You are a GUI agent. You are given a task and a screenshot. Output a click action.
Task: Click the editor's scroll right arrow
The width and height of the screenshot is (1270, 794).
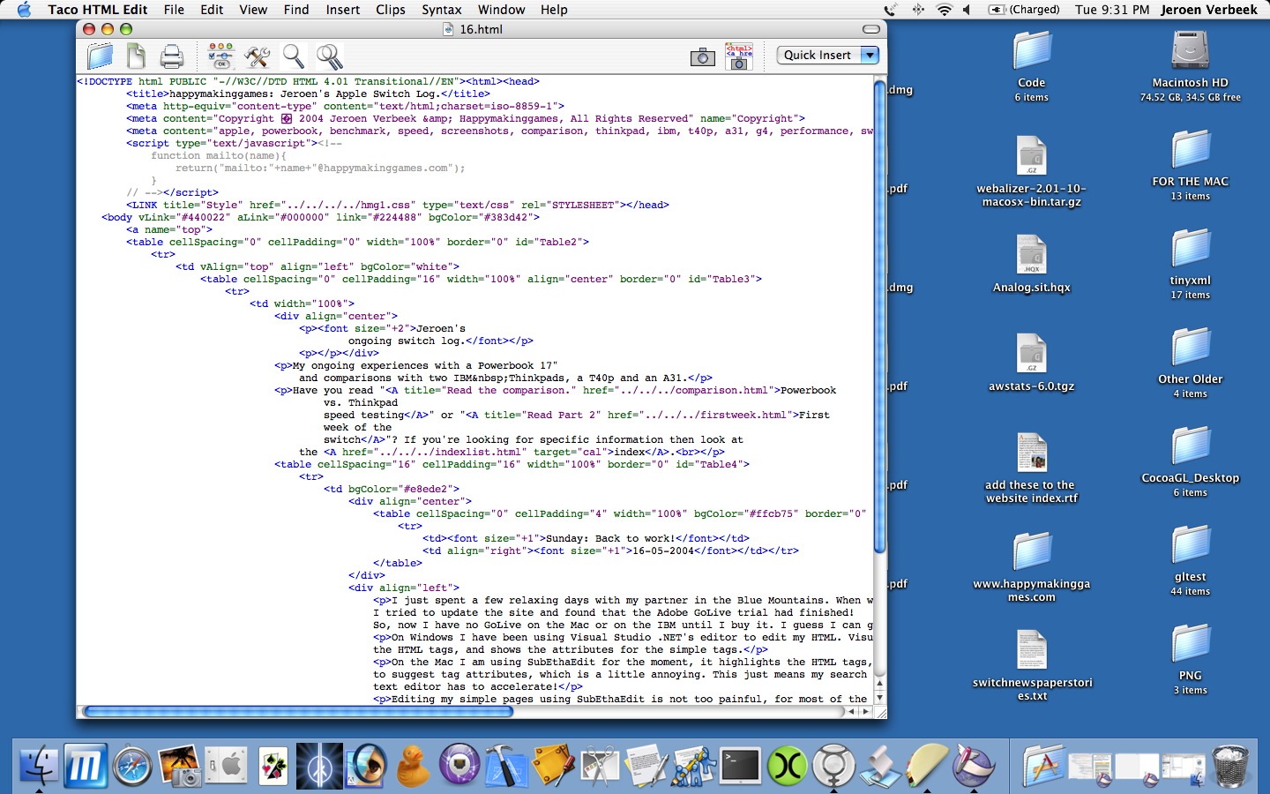(x=865, y=711)
